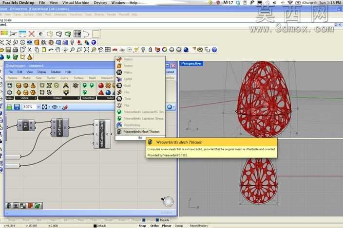Save Grasshopper document with blue floppy icon

click(x=17, y=107)
